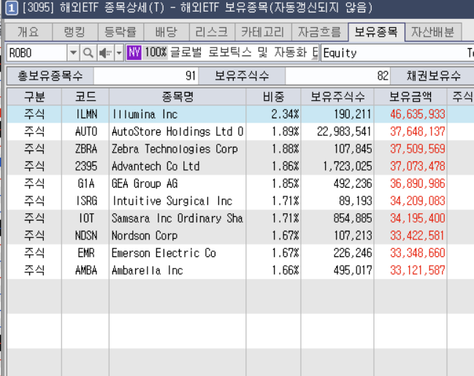Click the speaker sound icon
The height and width of the screenshot is (376, 474).
(x=105, y=53)
